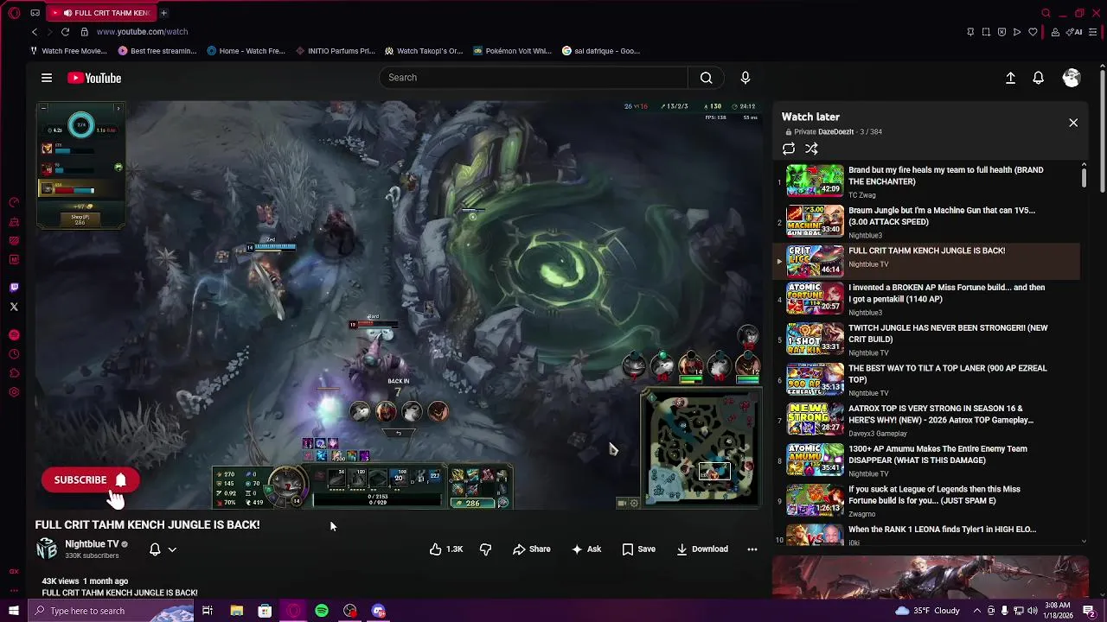Dislike the video
The image size is (1107, 622).
(x=485, y=549)
